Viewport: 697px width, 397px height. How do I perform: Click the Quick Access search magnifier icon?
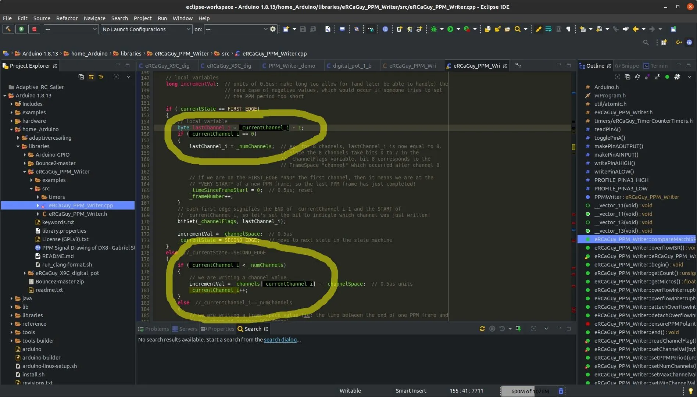646,43
